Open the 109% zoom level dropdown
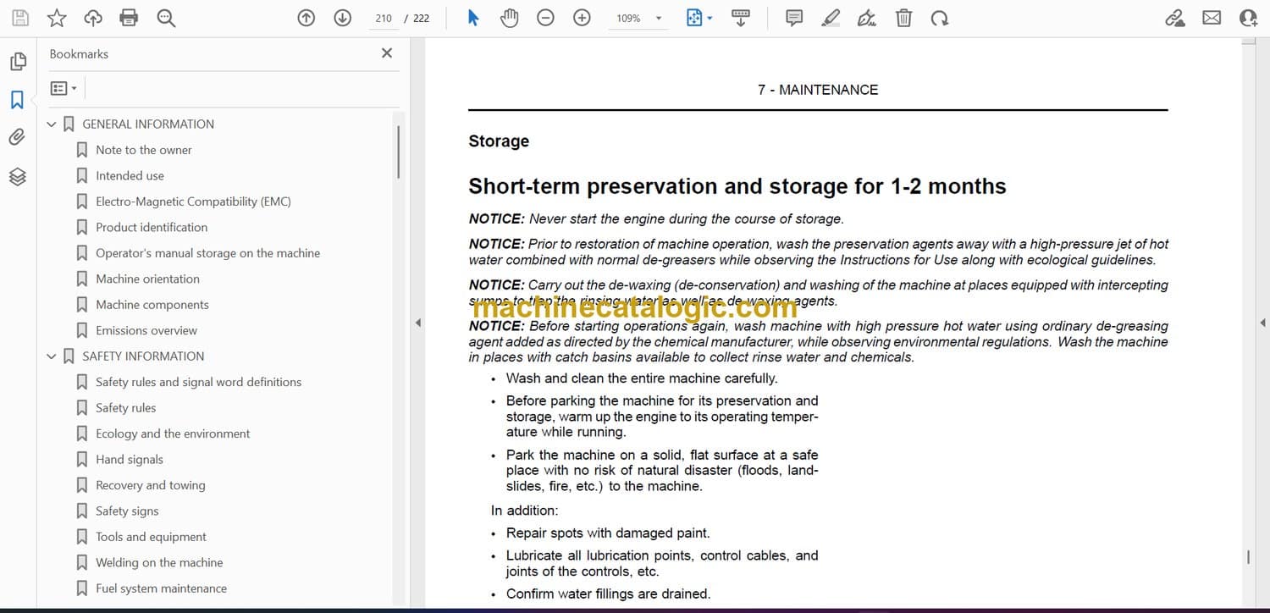This screenshot has width=1270, height=613. 658,19
